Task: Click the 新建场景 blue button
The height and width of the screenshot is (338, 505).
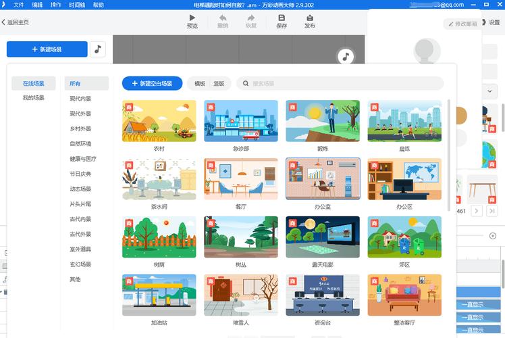Action: point(47,49)
